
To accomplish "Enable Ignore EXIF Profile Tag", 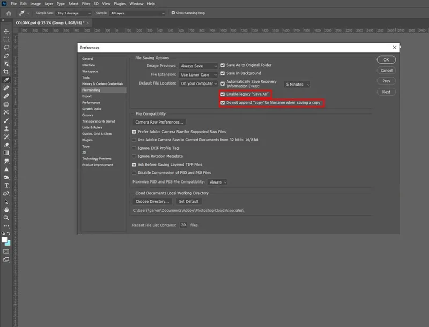I will tap(134, 148).
